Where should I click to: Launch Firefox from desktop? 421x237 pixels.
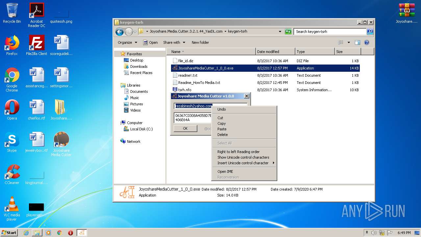12,45
